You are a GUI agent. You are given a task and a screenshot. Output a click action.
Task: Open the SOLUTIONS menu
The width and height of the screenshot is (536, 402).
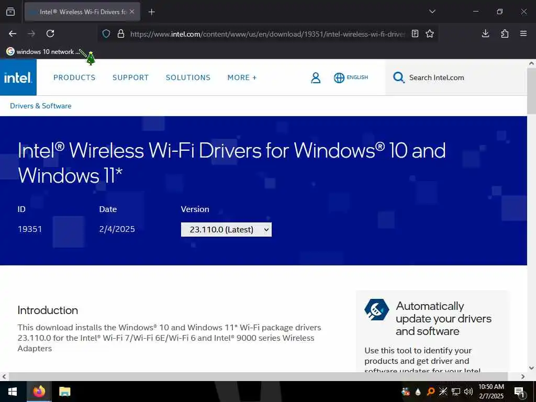tap(188, 77)
